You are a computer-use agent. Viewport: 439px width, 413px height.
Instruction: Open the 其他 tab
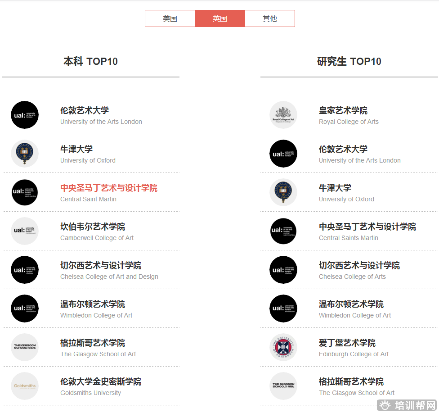pyautogui.click(x=270, y=18)
